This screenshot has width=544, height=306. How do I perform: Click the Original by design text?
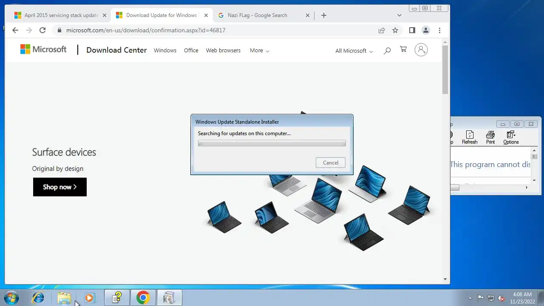(58, 169)
